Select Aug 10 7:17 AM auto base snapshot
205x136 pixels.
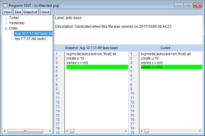33,34
